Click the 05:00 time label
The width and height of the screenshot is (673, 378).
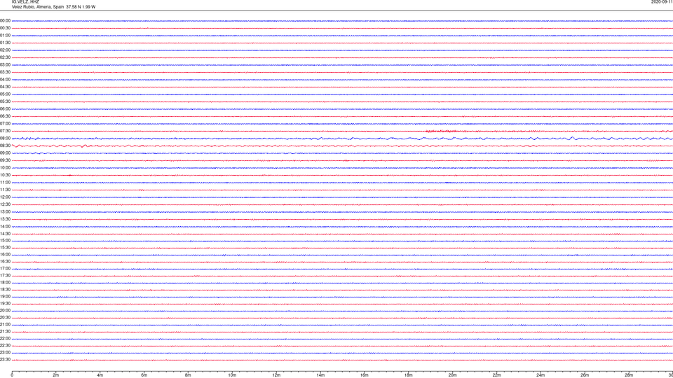(x=5, y=94)
